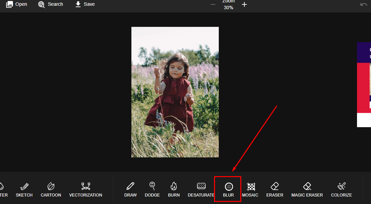This screenshot has height=204, width=371.
Task: Open an image with the Open button
Action: tap(17, 4)
